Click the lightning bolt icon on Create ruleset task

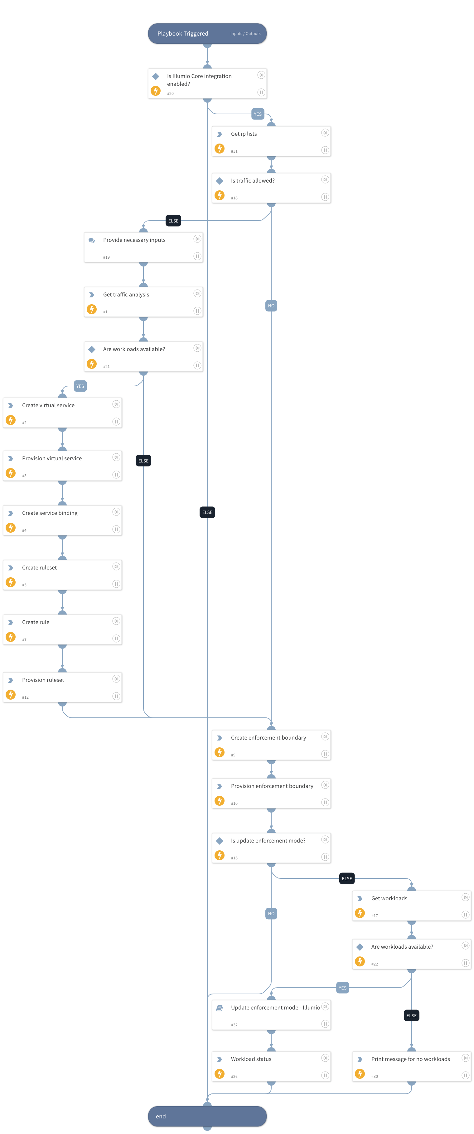click(11, 582)
